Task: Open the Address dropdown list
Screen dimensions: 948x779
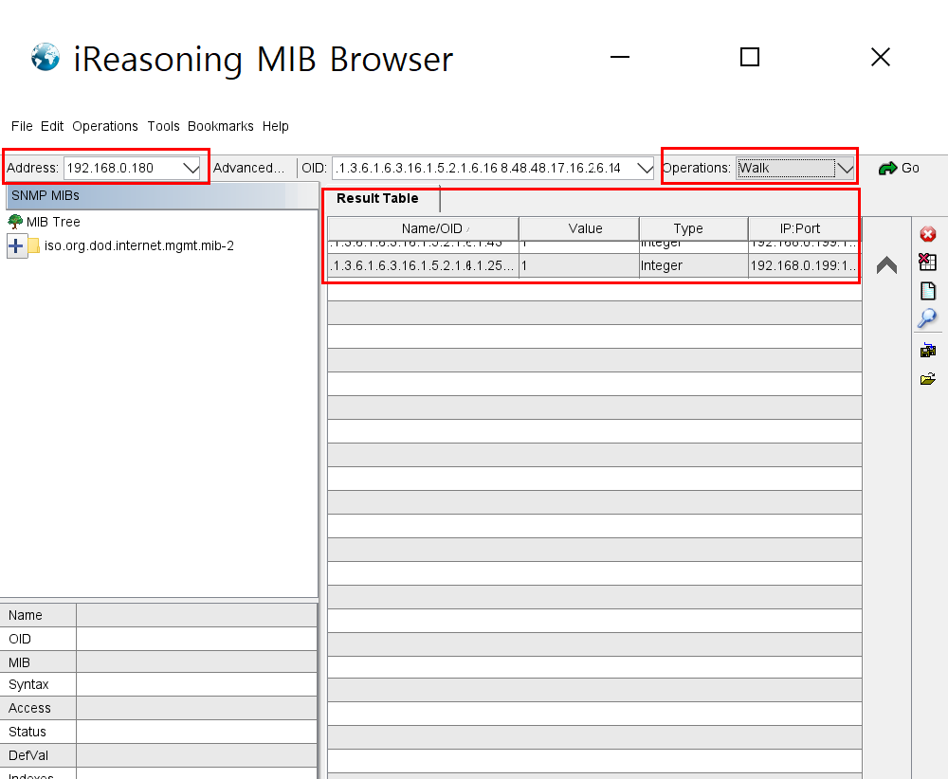Action: coord(191,169)
